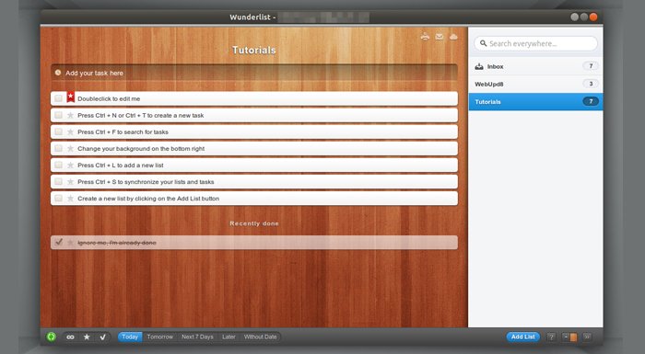Click the Recently done heading

click(254, 223)
